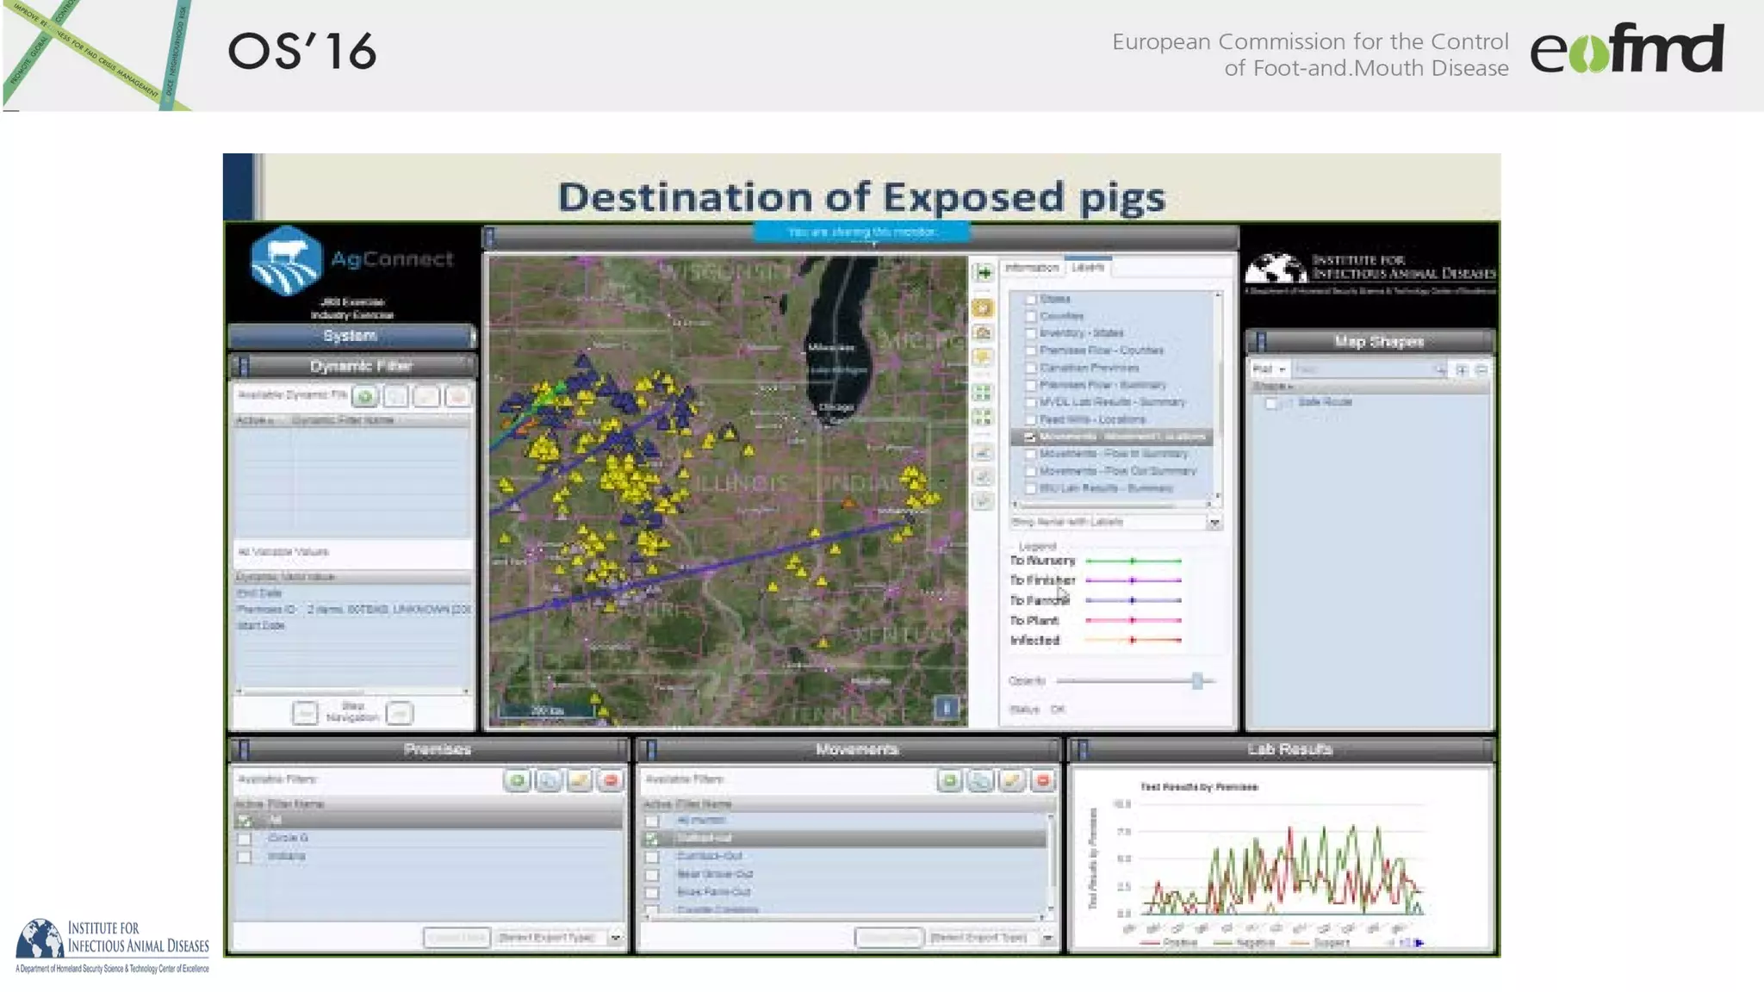Select the Layers tab

click(1088, 268)
